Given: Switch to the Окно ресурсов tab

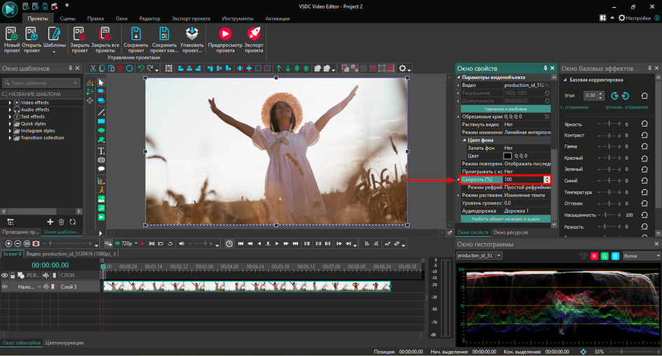Looking at the screenshot, I should click(512, 232).
